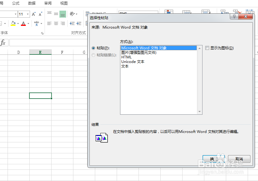Expand the orientation dropdown arrow
Viewport: 258px width, 181px height.
click(x=76, y=14)
